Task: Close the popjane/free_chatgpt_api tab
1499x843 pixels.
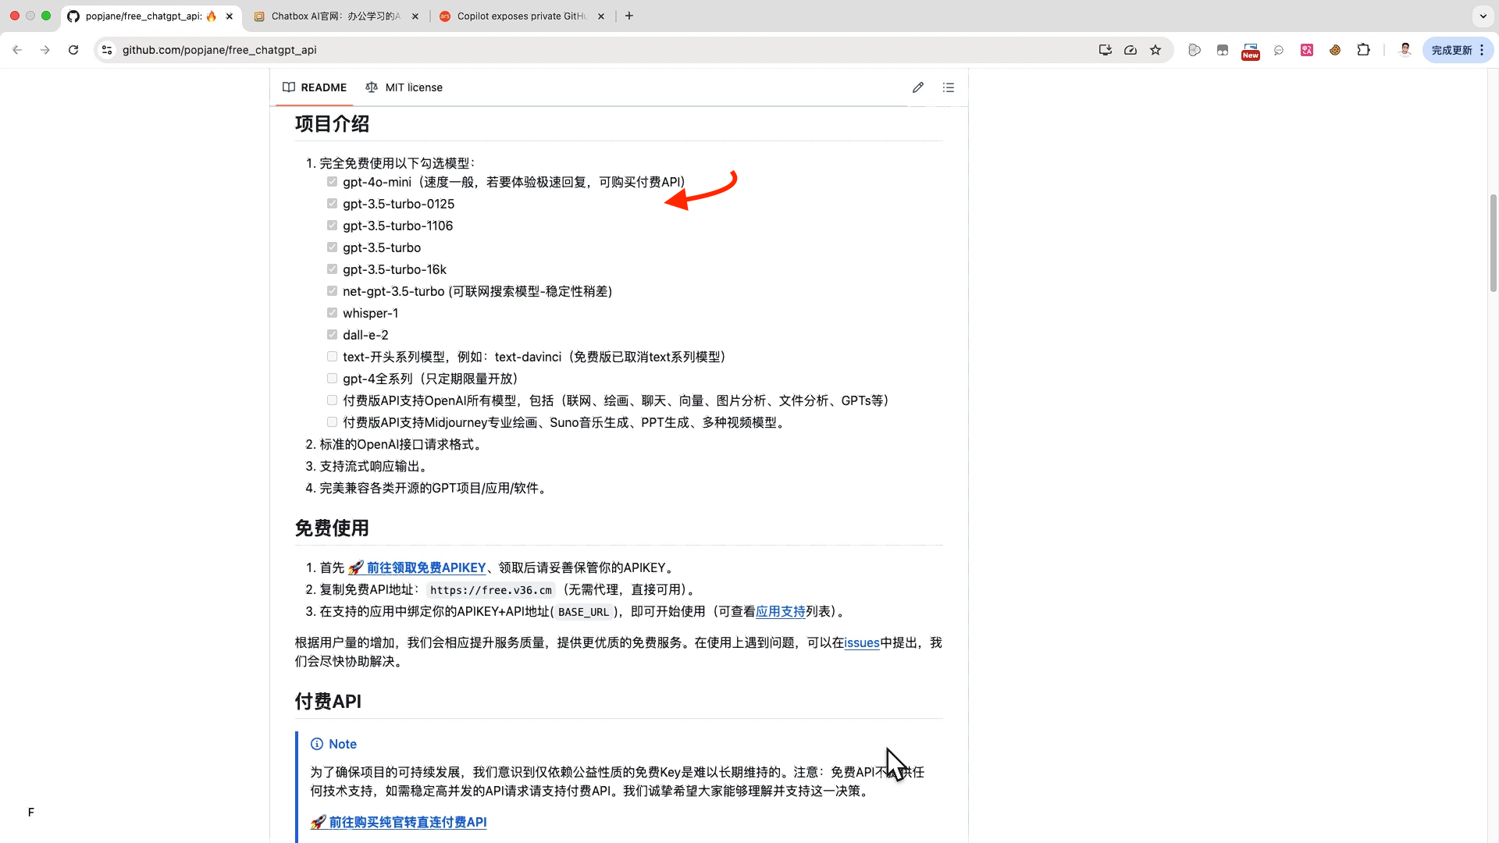Action: click(230, 16)
